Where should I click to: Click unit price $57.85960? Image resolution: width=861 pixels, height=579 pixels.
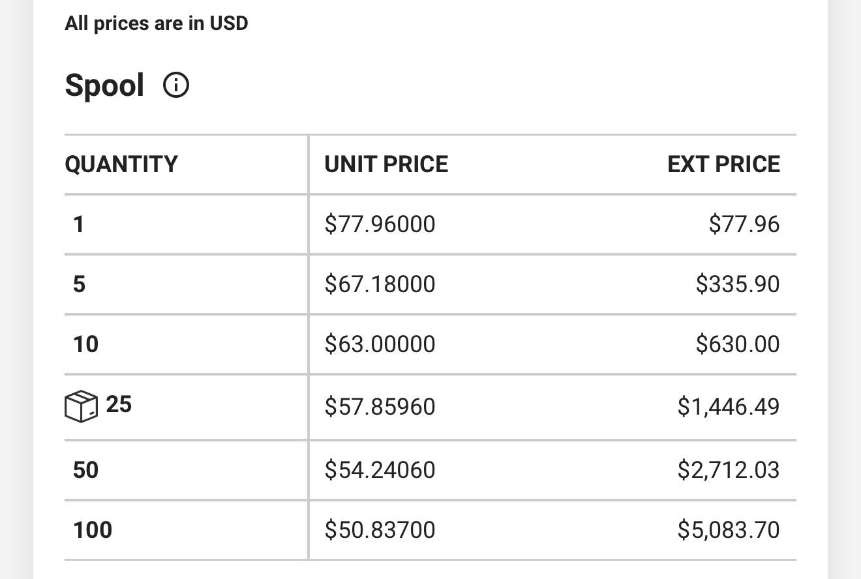380,406
